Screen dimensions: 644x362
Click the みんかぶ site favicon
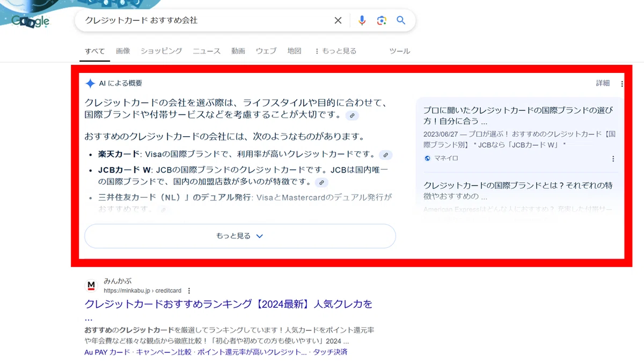click(x=91, y=285)
